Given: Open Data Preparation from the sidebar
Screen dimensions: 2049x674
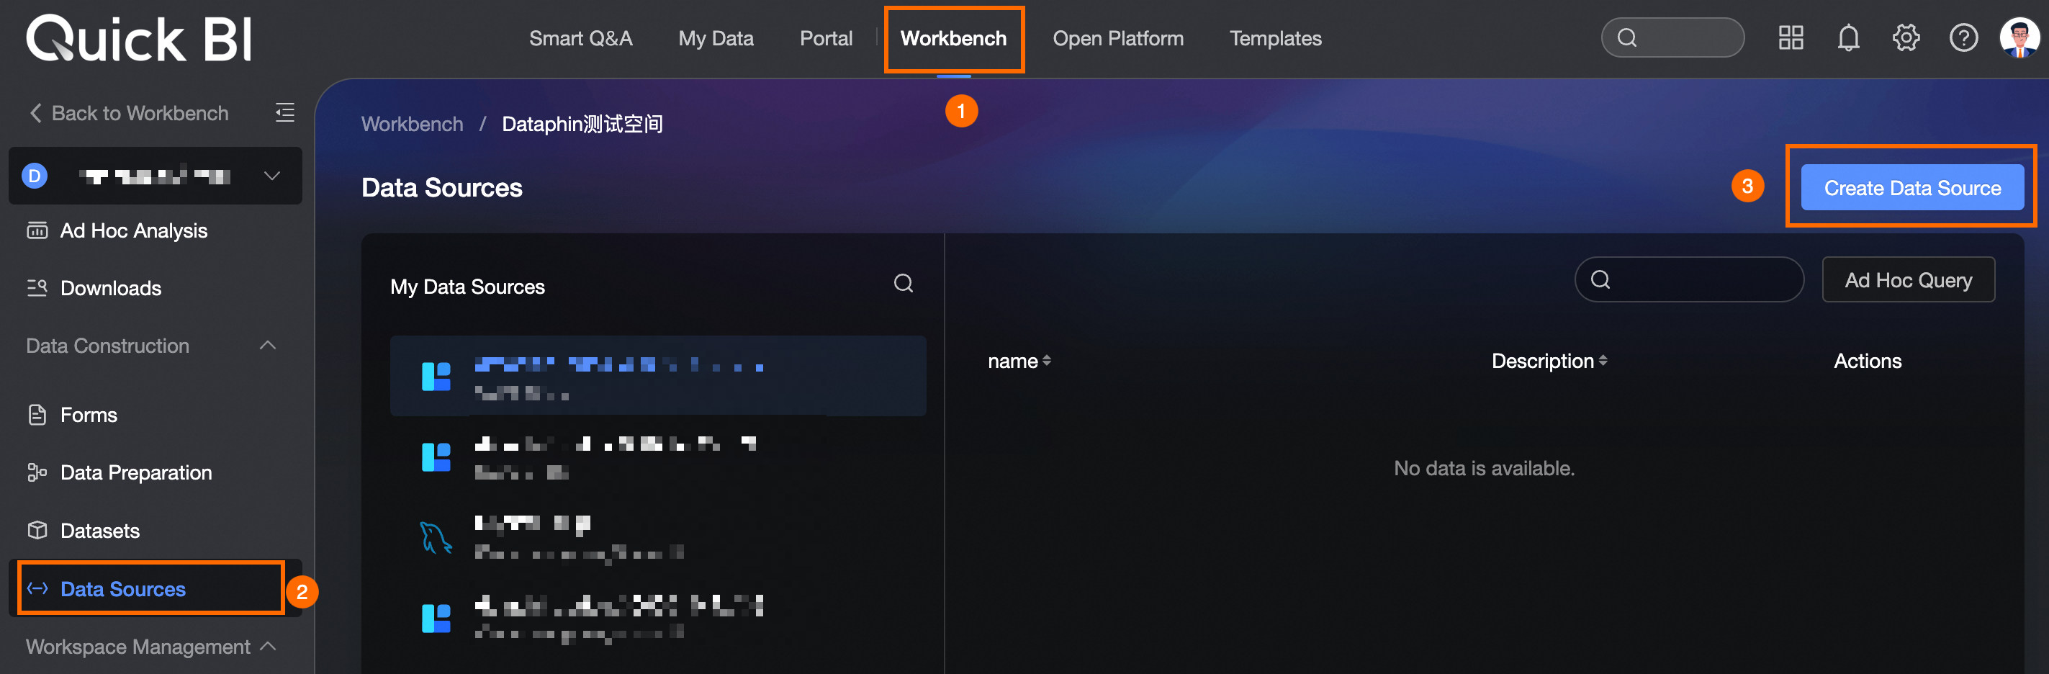Looking at the screenshot, I should (135, 472).
